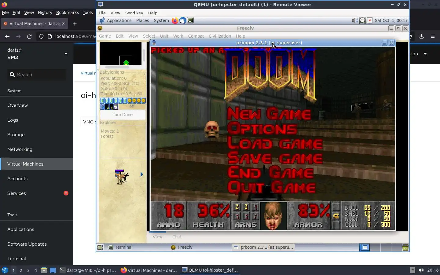Click the time slider clock tray icon
440x275 pixels.
click(362, 20)
